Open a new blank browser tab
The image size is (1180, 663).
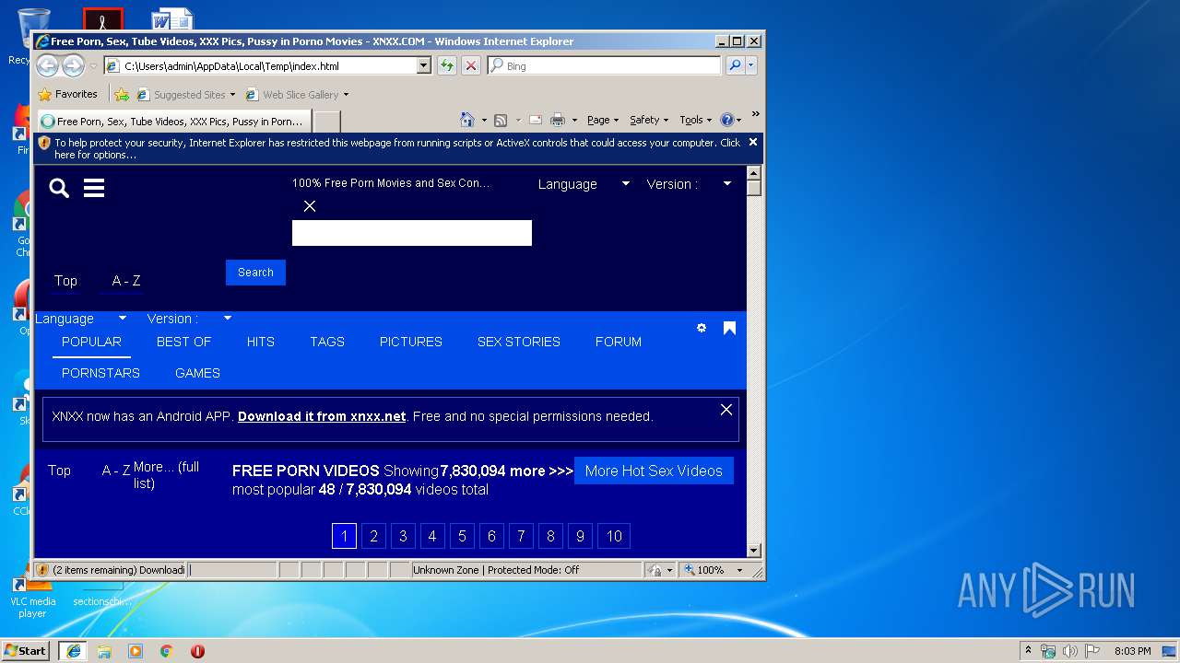(327, 121)
